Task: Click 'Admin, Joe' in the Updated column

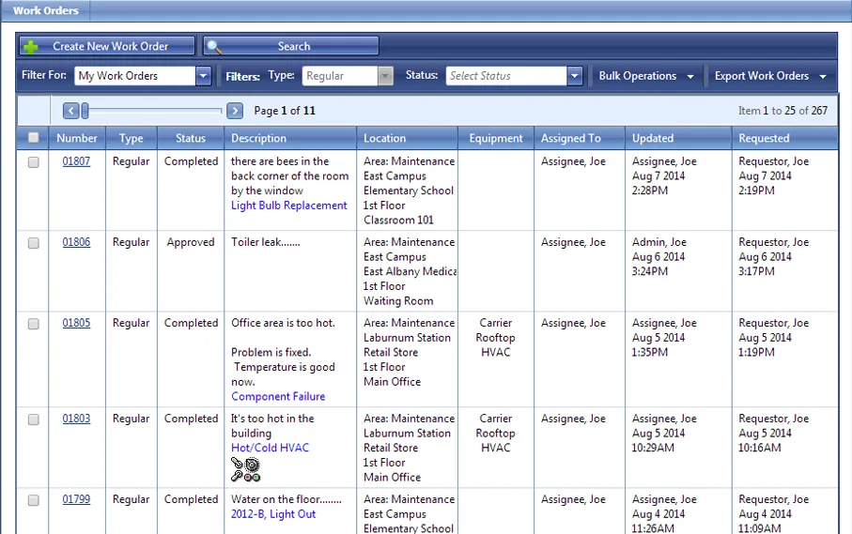Action: pos(659,242)
